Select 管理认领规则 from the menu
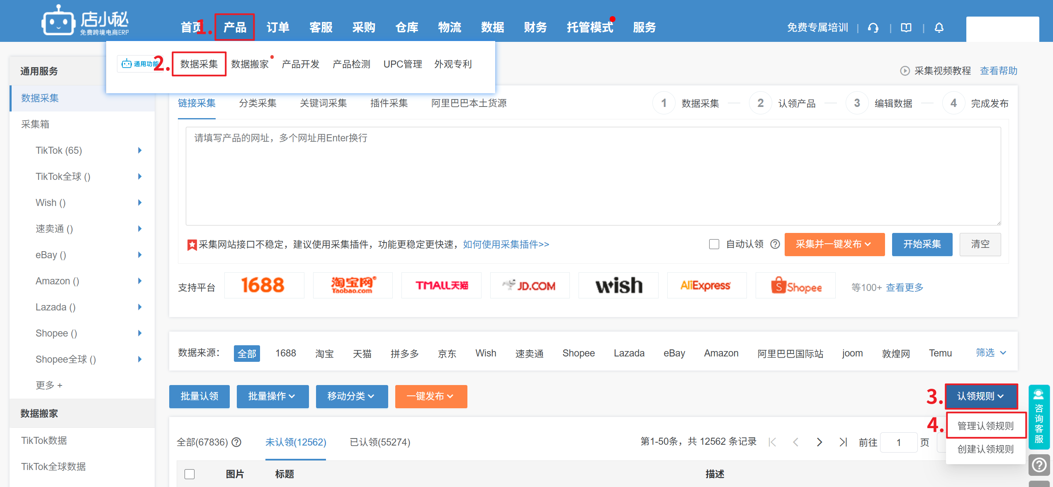 pyautogui.click(x=985, y=426)
